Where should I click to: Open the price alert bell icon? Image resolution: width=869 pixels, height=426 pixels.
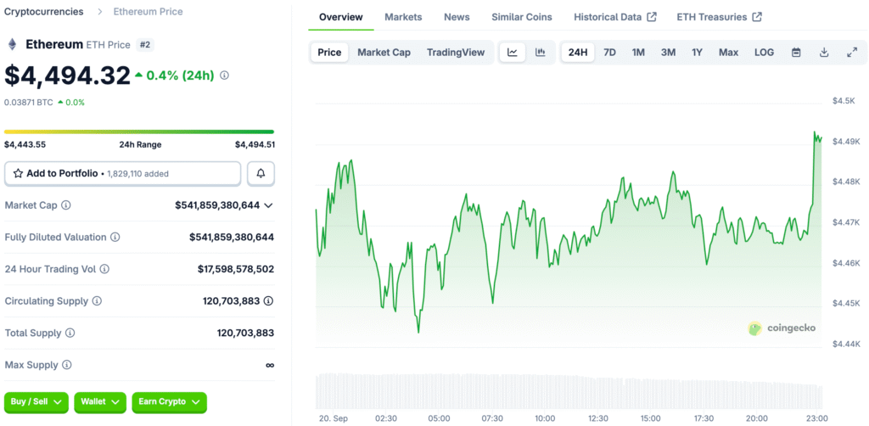[x=261, y=173]
